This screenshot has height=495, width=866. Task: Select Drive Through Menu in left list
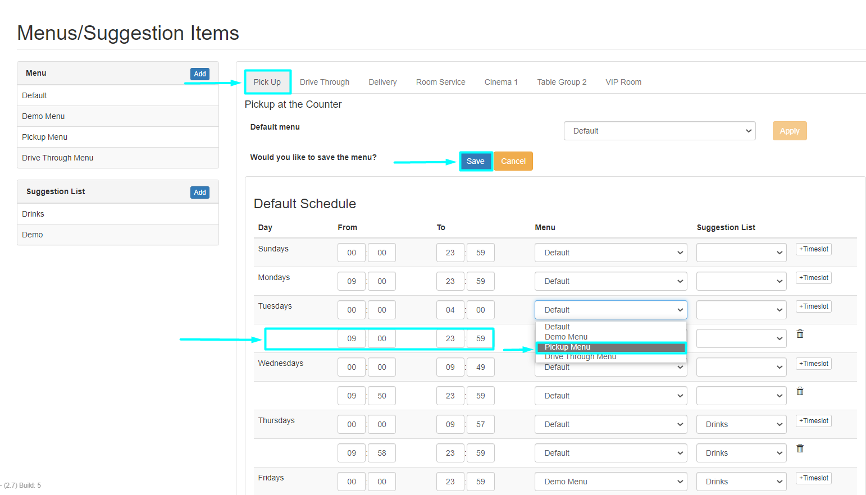tap(118, 158)
